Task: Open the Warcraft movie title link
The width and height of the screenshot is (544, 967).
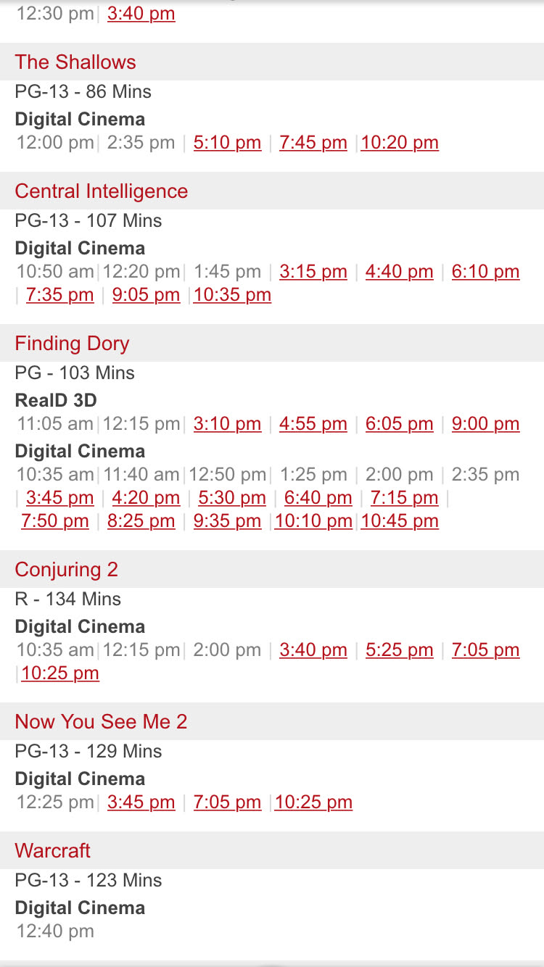Action: pos(53,851)
